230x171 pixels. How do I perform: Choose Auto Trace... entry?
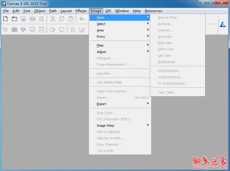point(120,113)
